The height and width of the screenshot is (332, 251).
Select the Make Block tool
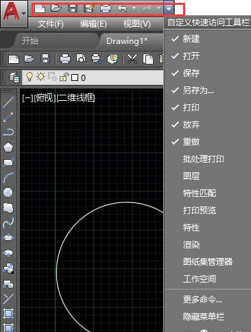click(8, 283)
